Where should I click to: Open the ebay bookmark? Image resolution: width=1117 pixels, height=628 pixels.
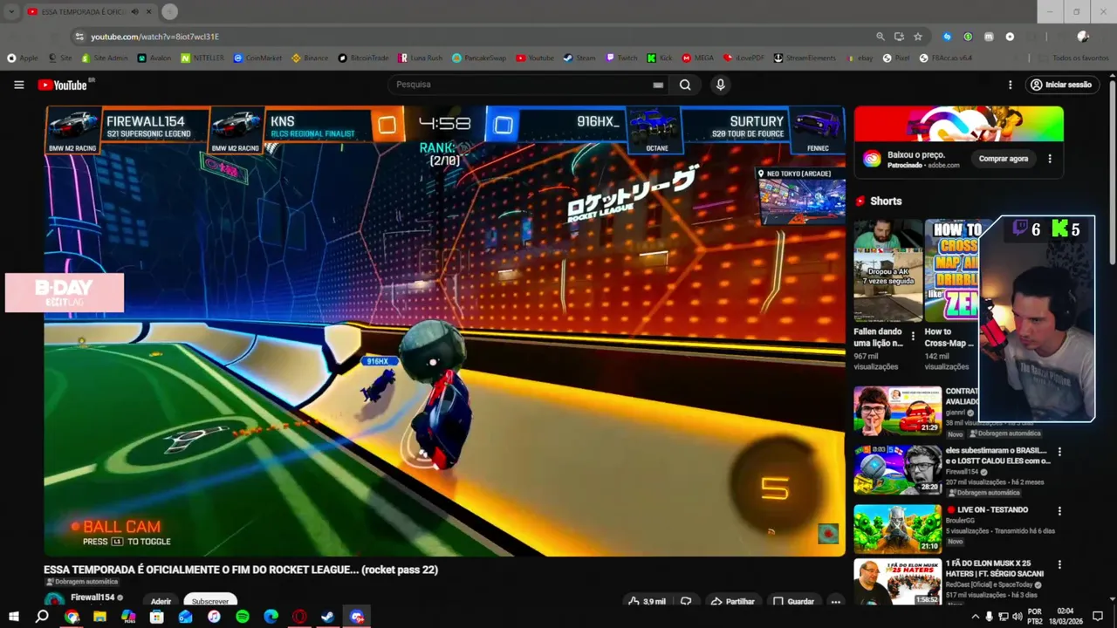[860, 58]
